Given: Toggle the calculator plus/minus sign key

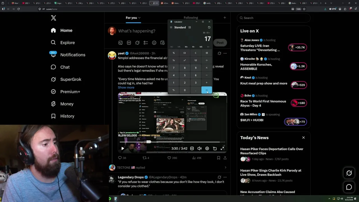Looking at the screenshot, I should (x=174, y=90).
